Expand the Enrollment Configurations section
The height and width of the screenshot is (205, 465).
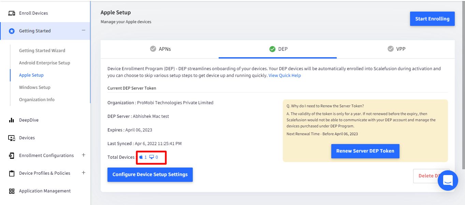pos(84,155)
